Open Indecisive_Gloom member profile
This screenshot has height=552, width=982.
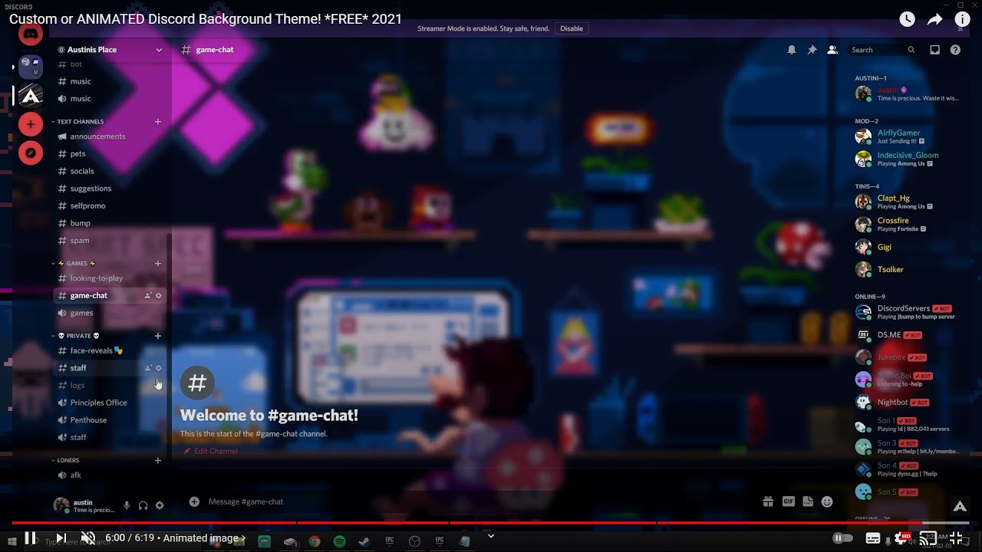907,159
